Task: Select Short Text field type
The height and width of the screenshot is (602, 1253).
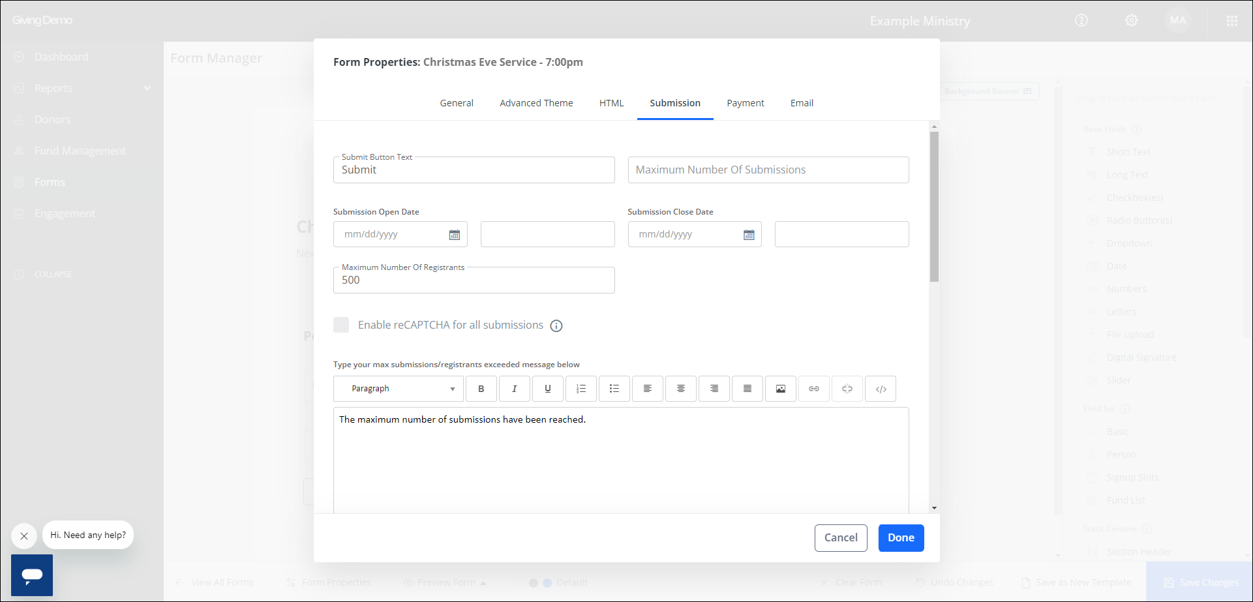Action: tap(1128, 152)
